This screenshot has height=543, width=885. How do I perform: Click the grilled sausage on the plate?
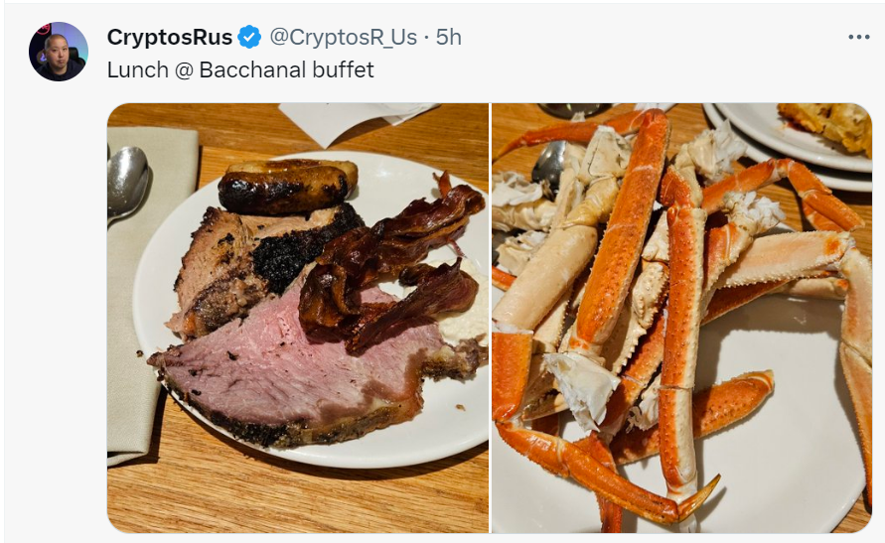(288, 186)
